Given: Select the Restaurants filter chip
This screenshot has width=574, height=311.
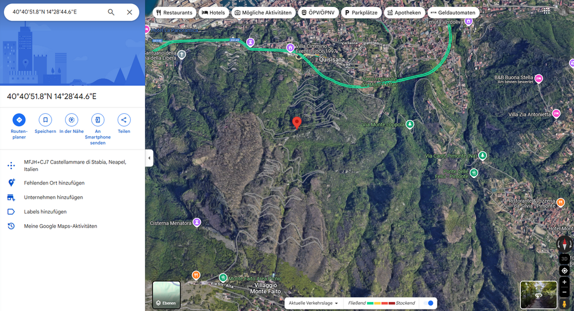Looking at the screenshot, I should (x=174, y=12).
